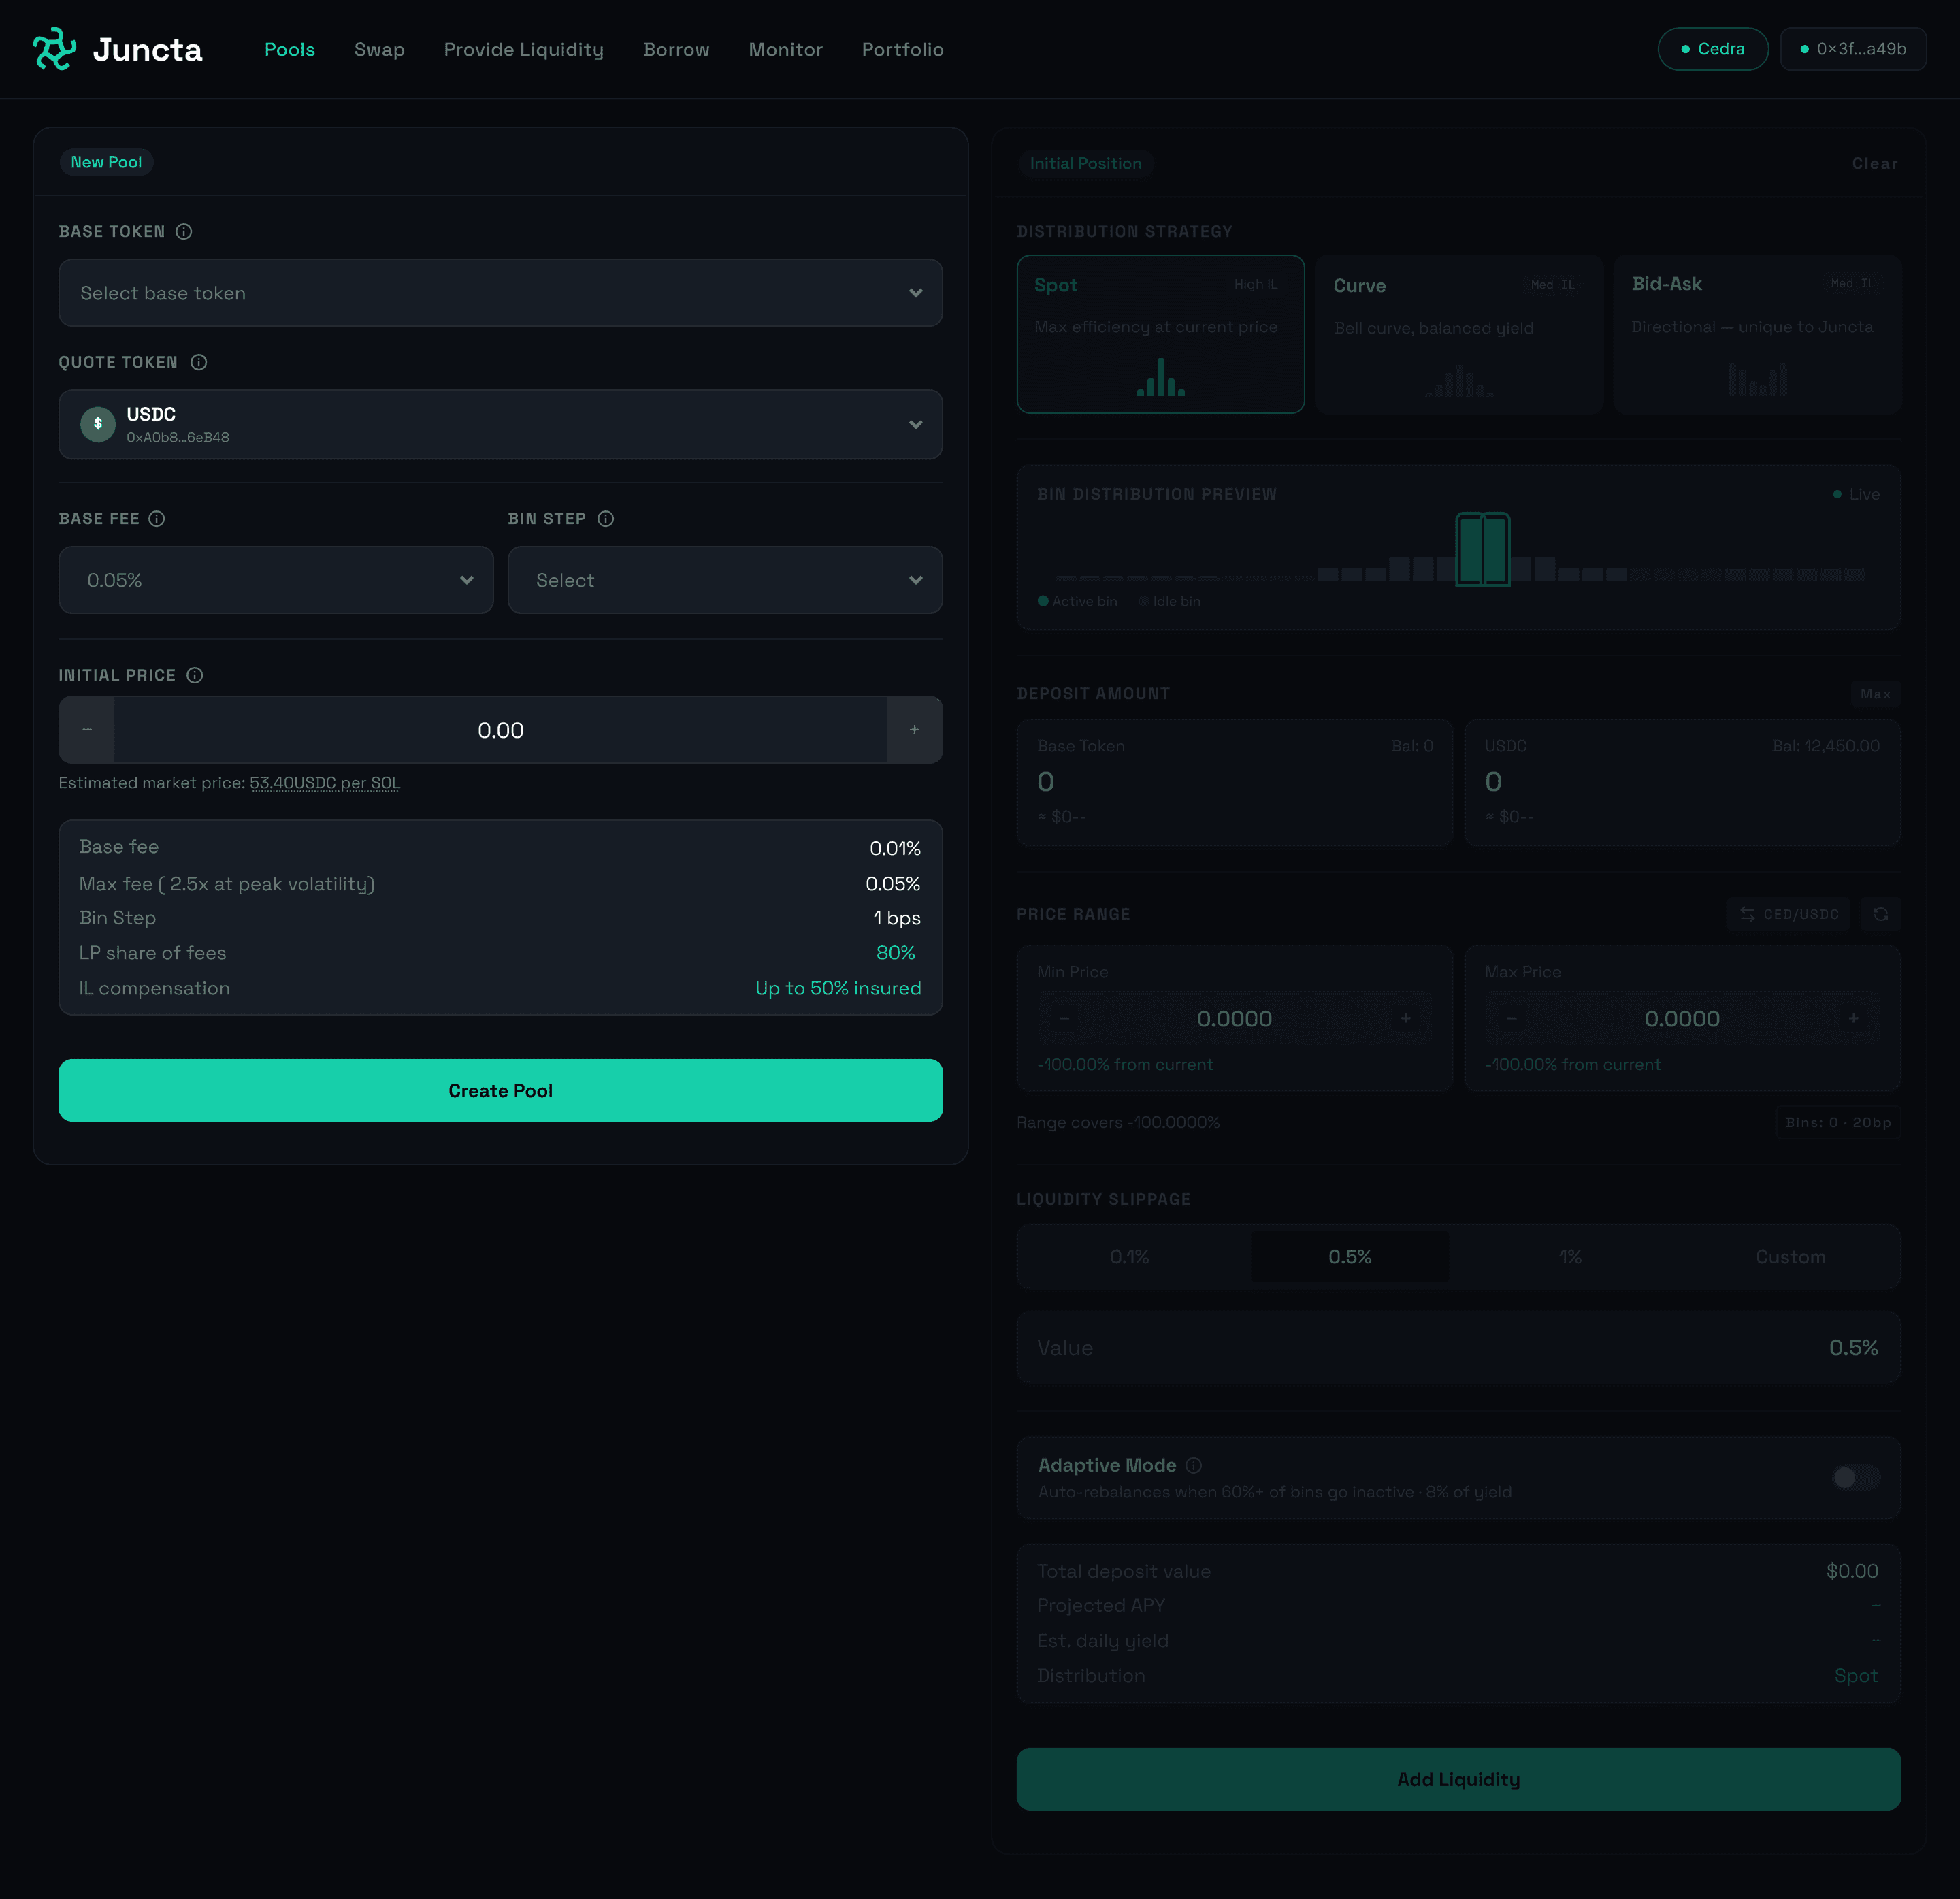Screen dimensions: 1960x1899
Task: Select the Curve distribution strategy
Action: (x=1459, y=334)
